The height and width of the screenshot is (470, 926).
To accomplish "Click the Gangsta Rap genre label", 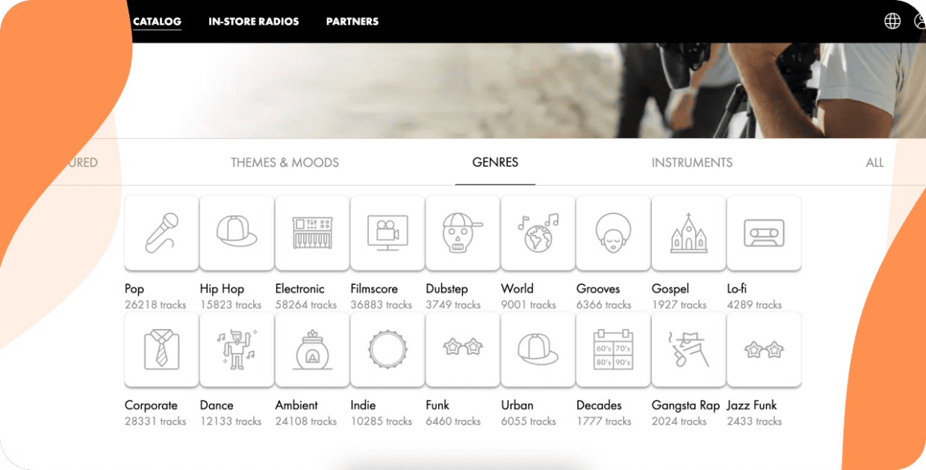I will pyautogui.click(x=686, y=405).
